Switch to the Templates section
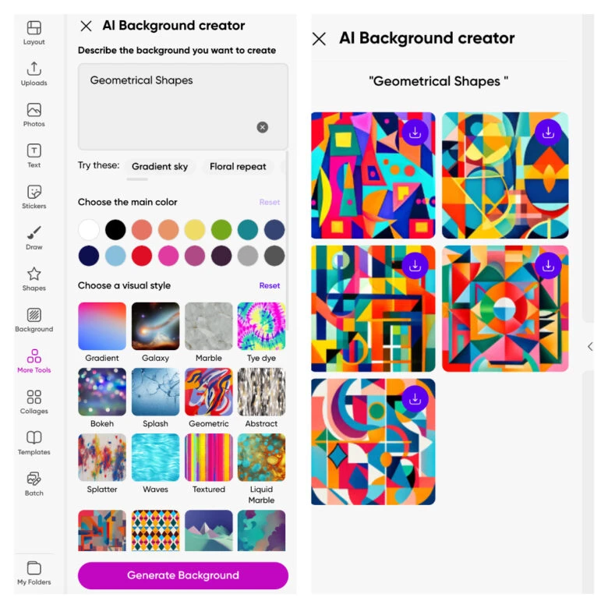Viewport: 608px width, 608px height. point(34,443)
